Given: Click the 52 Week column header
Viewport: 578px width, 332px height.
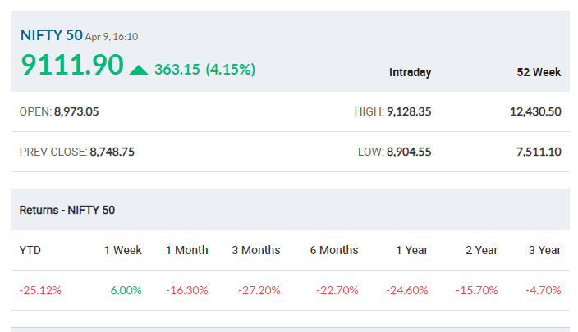Looking at the screenshot, I should coord(539,72).
